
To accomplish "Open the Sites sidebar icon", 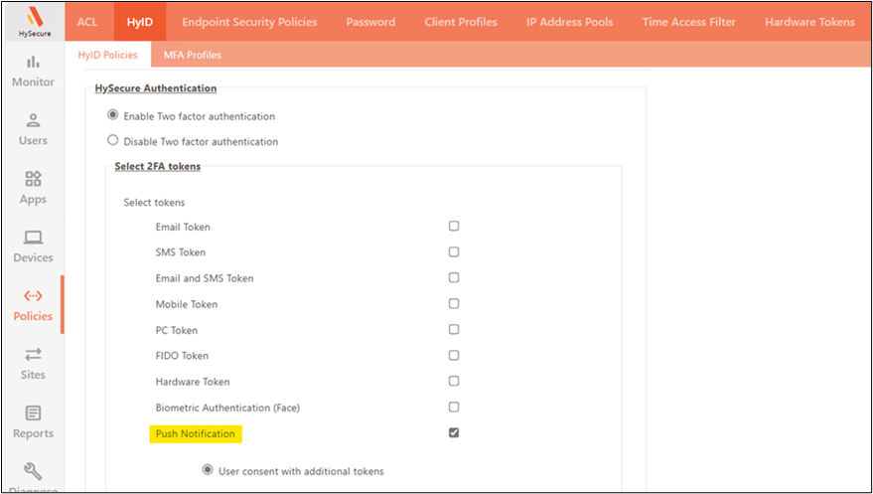I will pos(33,355).
